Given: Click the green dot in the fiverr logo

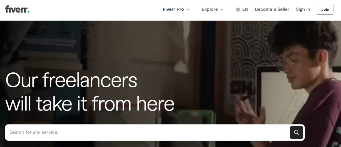Looking at the screenshot, I should [x=29, y=12].
